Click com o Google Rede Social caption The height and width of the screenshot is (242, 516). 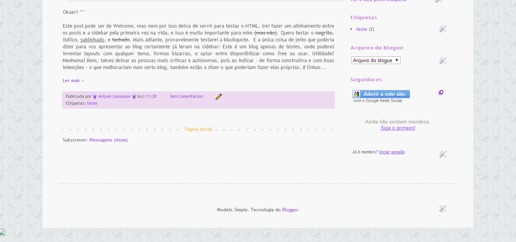378,101
